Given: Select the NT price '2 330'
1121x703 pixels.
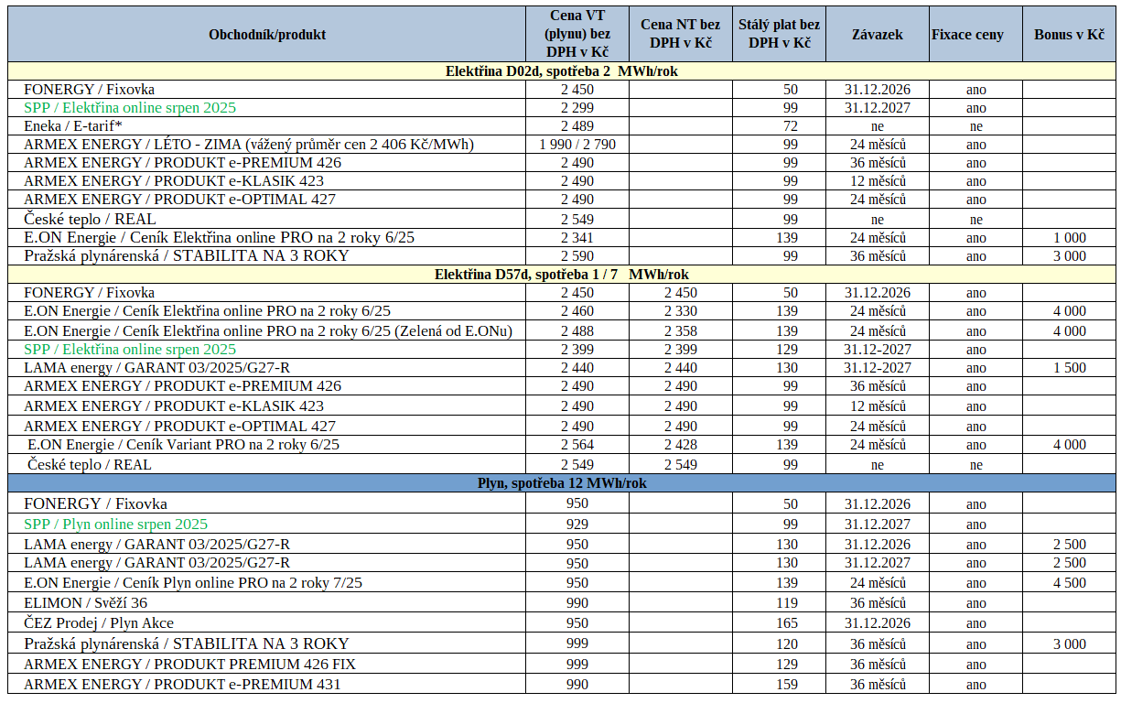Looking at the screenshot, I should tap(681, 311).
